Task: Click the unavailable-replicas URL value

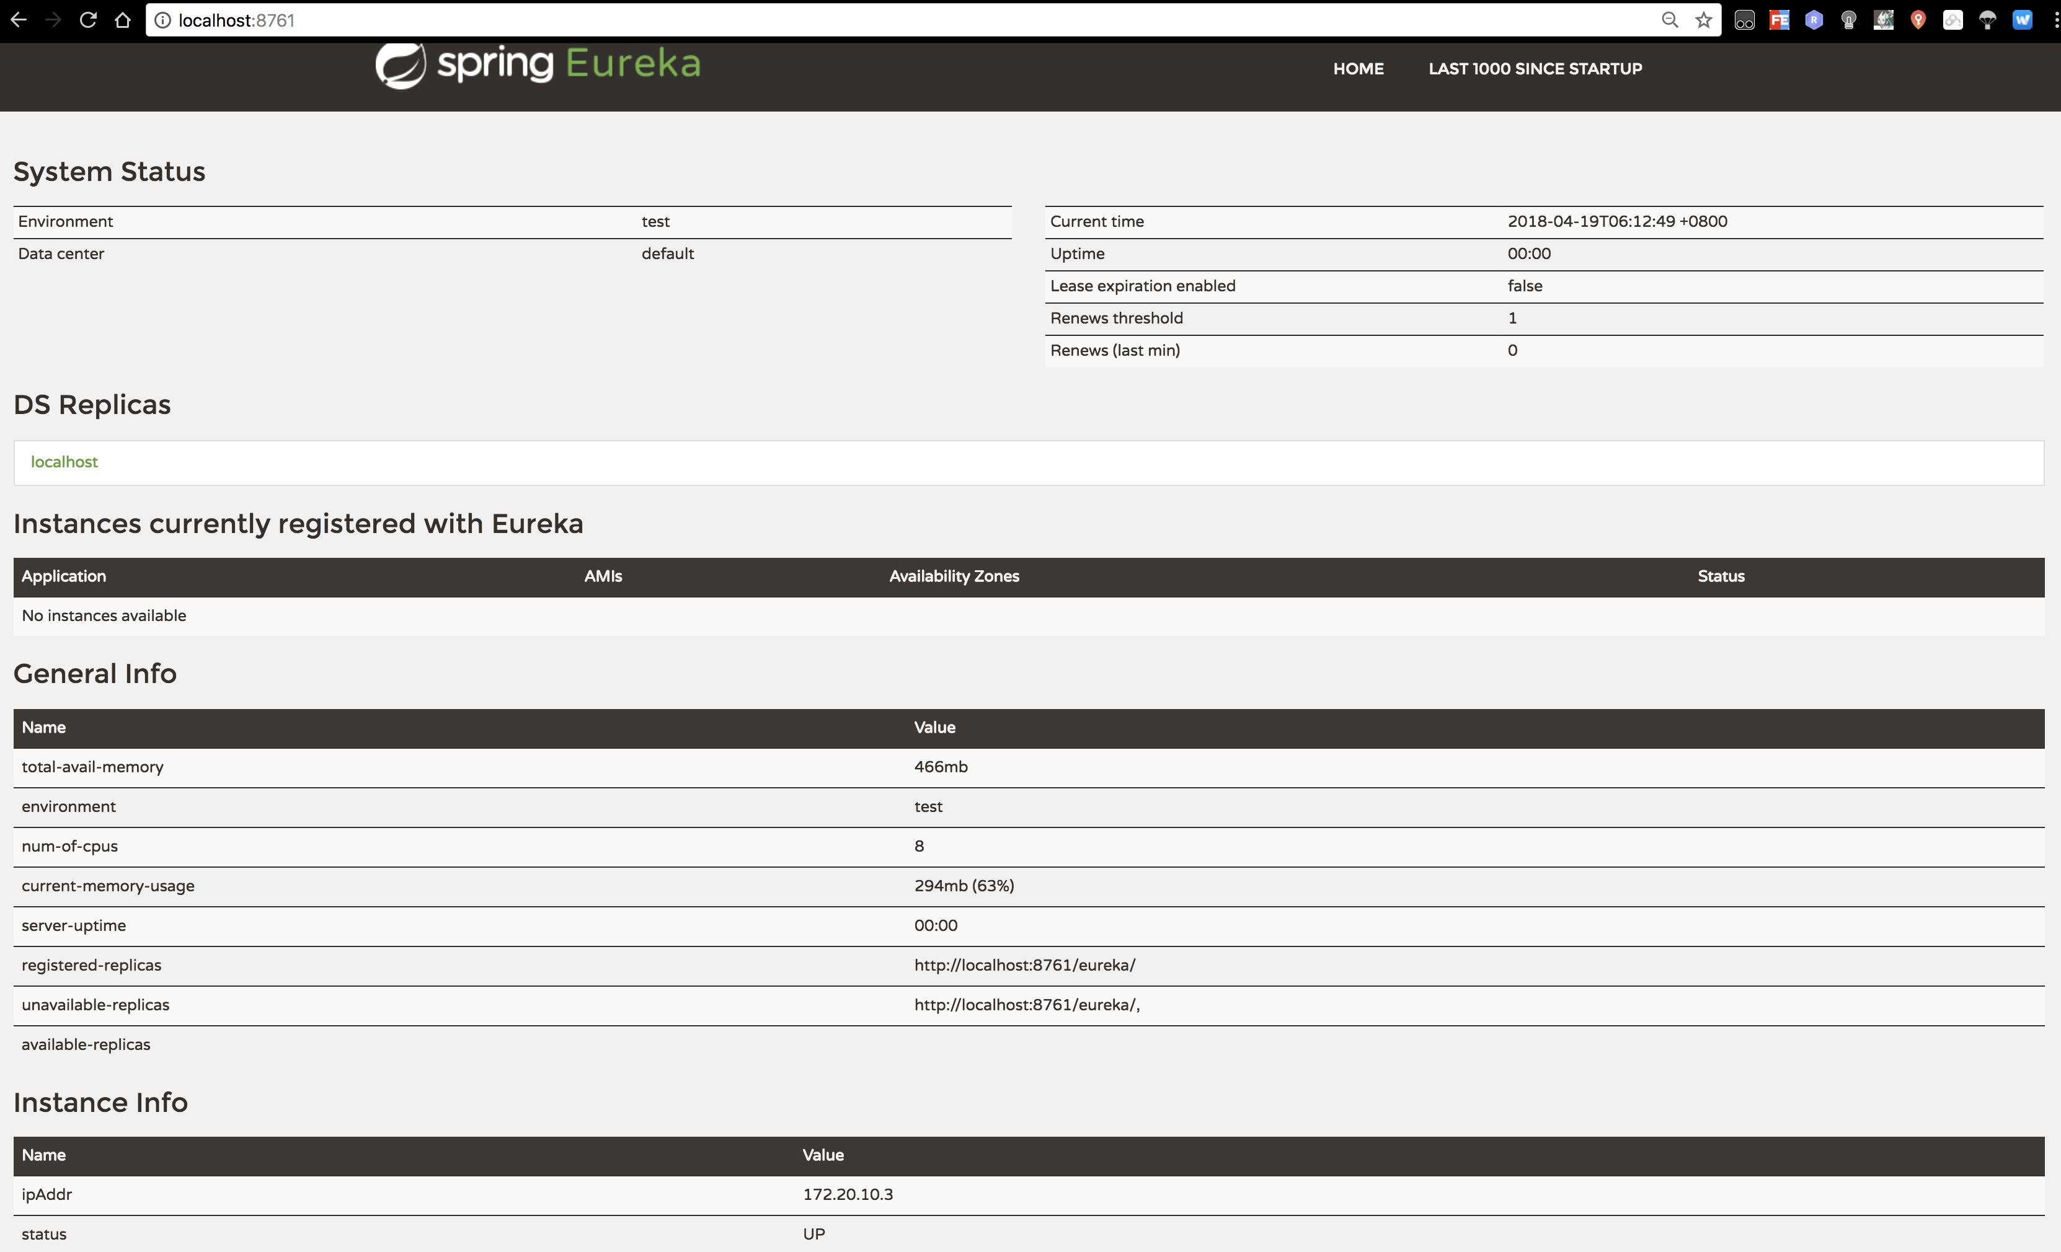Action: [x=1027, y=1005]
